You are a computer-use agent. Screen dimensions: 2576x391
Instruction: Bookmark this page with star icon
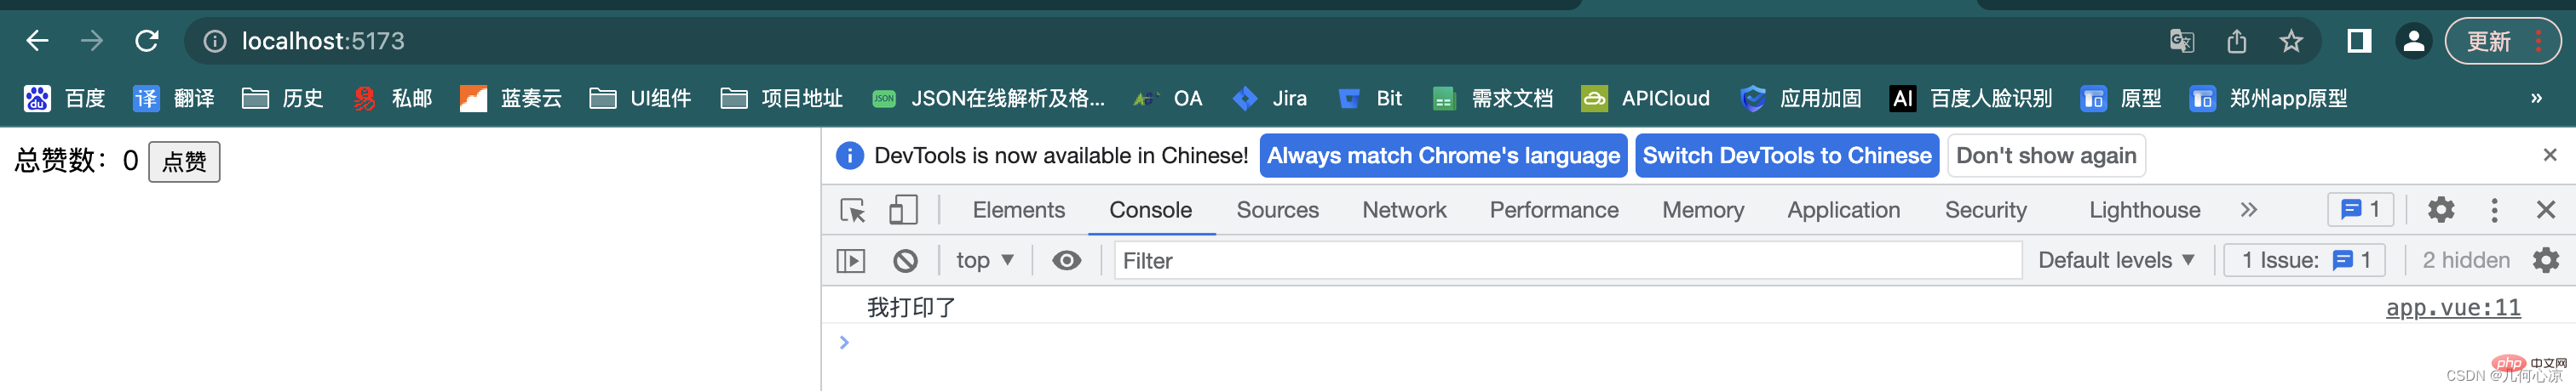click(x=2291, y=42)
